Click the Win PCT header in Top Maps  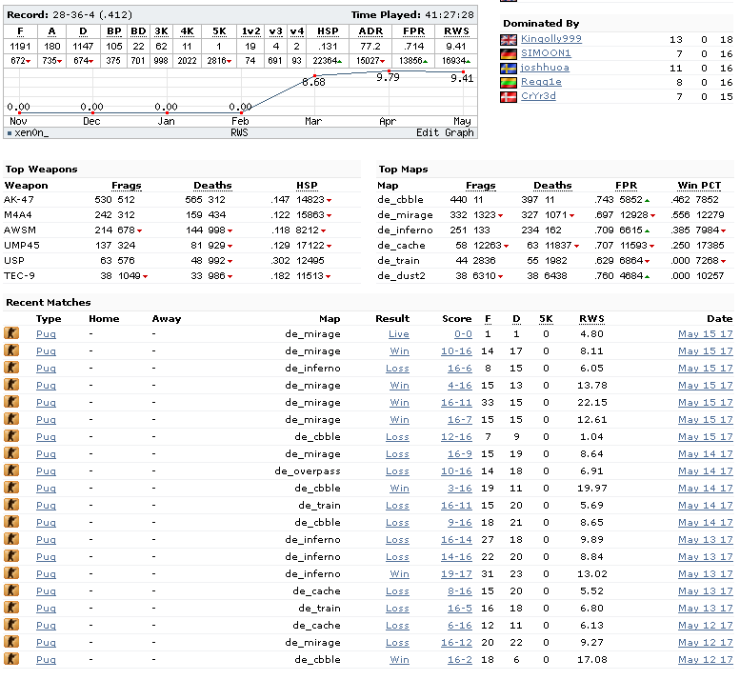(699, 186)
